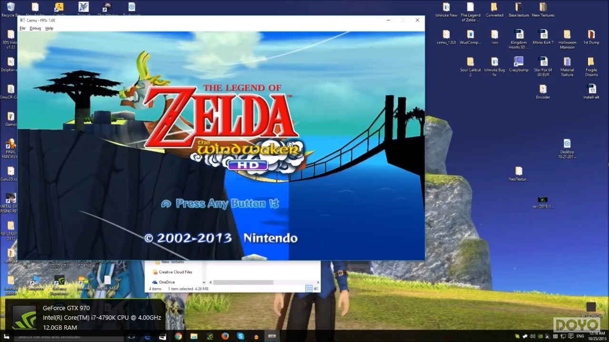
Task: Open Firefox from the taskbar
Action: click(225, 336)
